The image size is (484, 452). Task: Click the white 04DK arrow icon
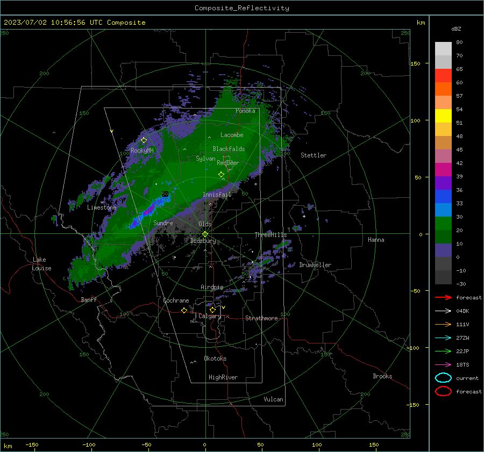tap(443, 311)
